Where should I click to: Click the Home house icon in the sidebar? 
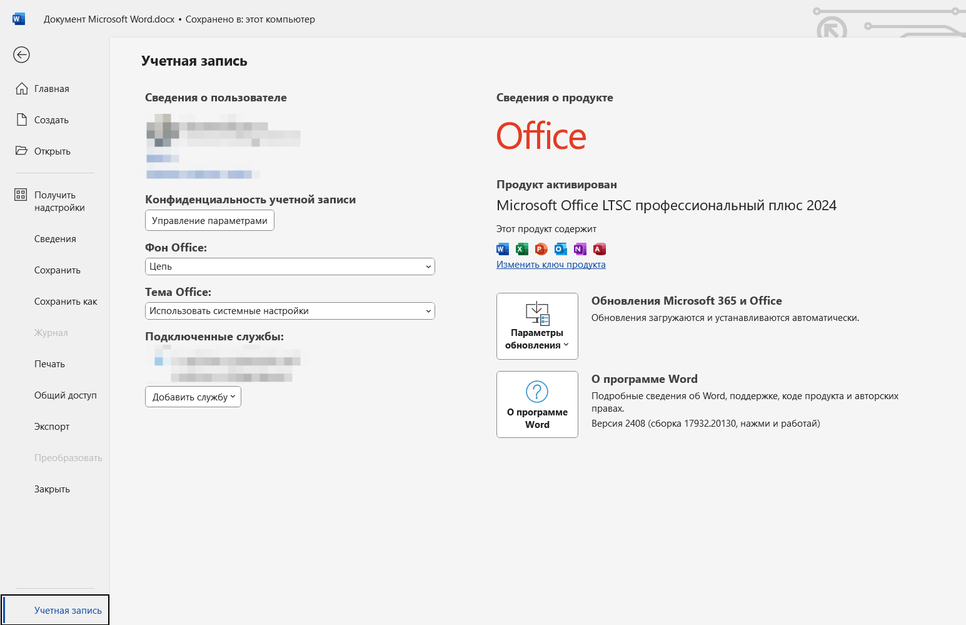point(22,88)
